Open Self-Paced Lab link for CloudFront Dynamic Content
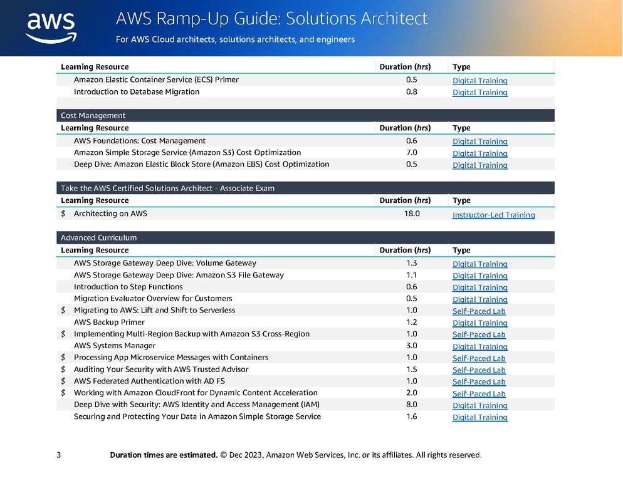 click(479, 393)
